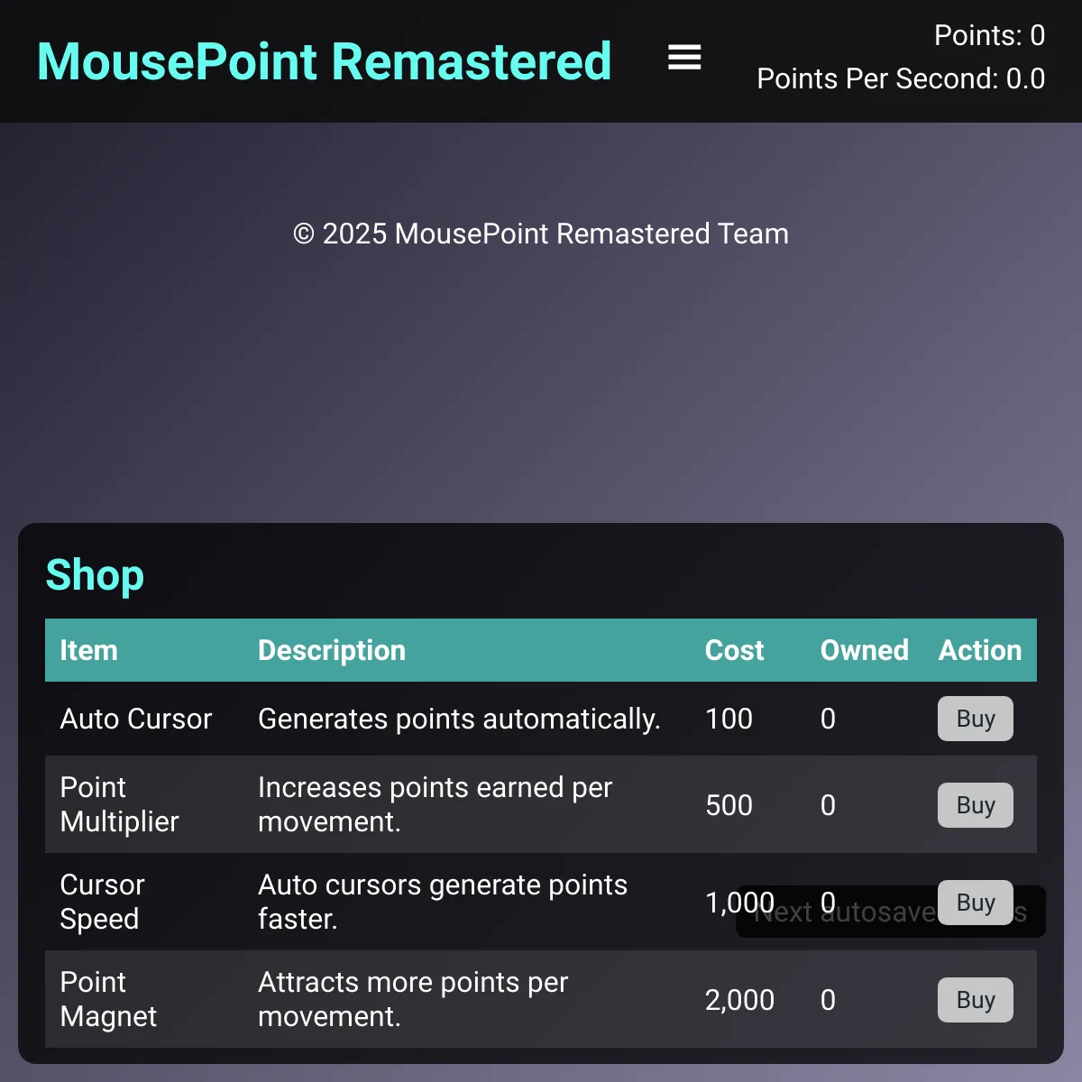Click the 500 cost of Point Multiplier
The image size is (1082, 1082).
(729, 805)
